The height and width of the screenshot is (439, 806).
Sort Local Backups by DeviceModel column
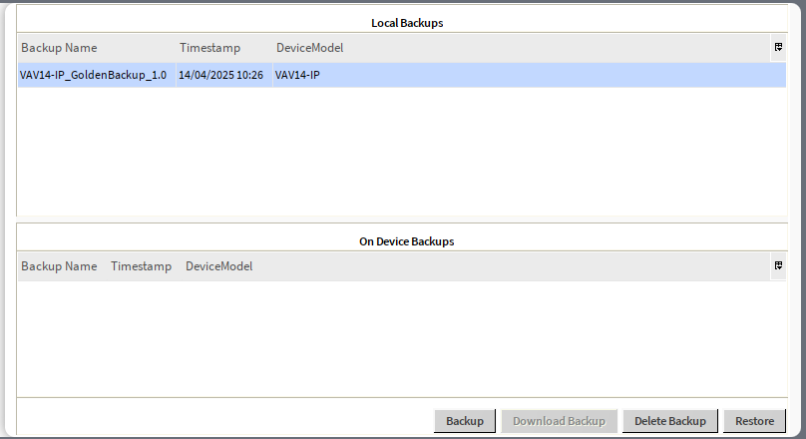(x=309, y=48)
